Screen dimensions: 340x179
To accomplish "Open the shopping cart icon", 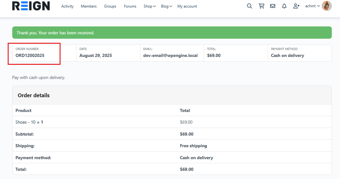I will click(261, 6).
